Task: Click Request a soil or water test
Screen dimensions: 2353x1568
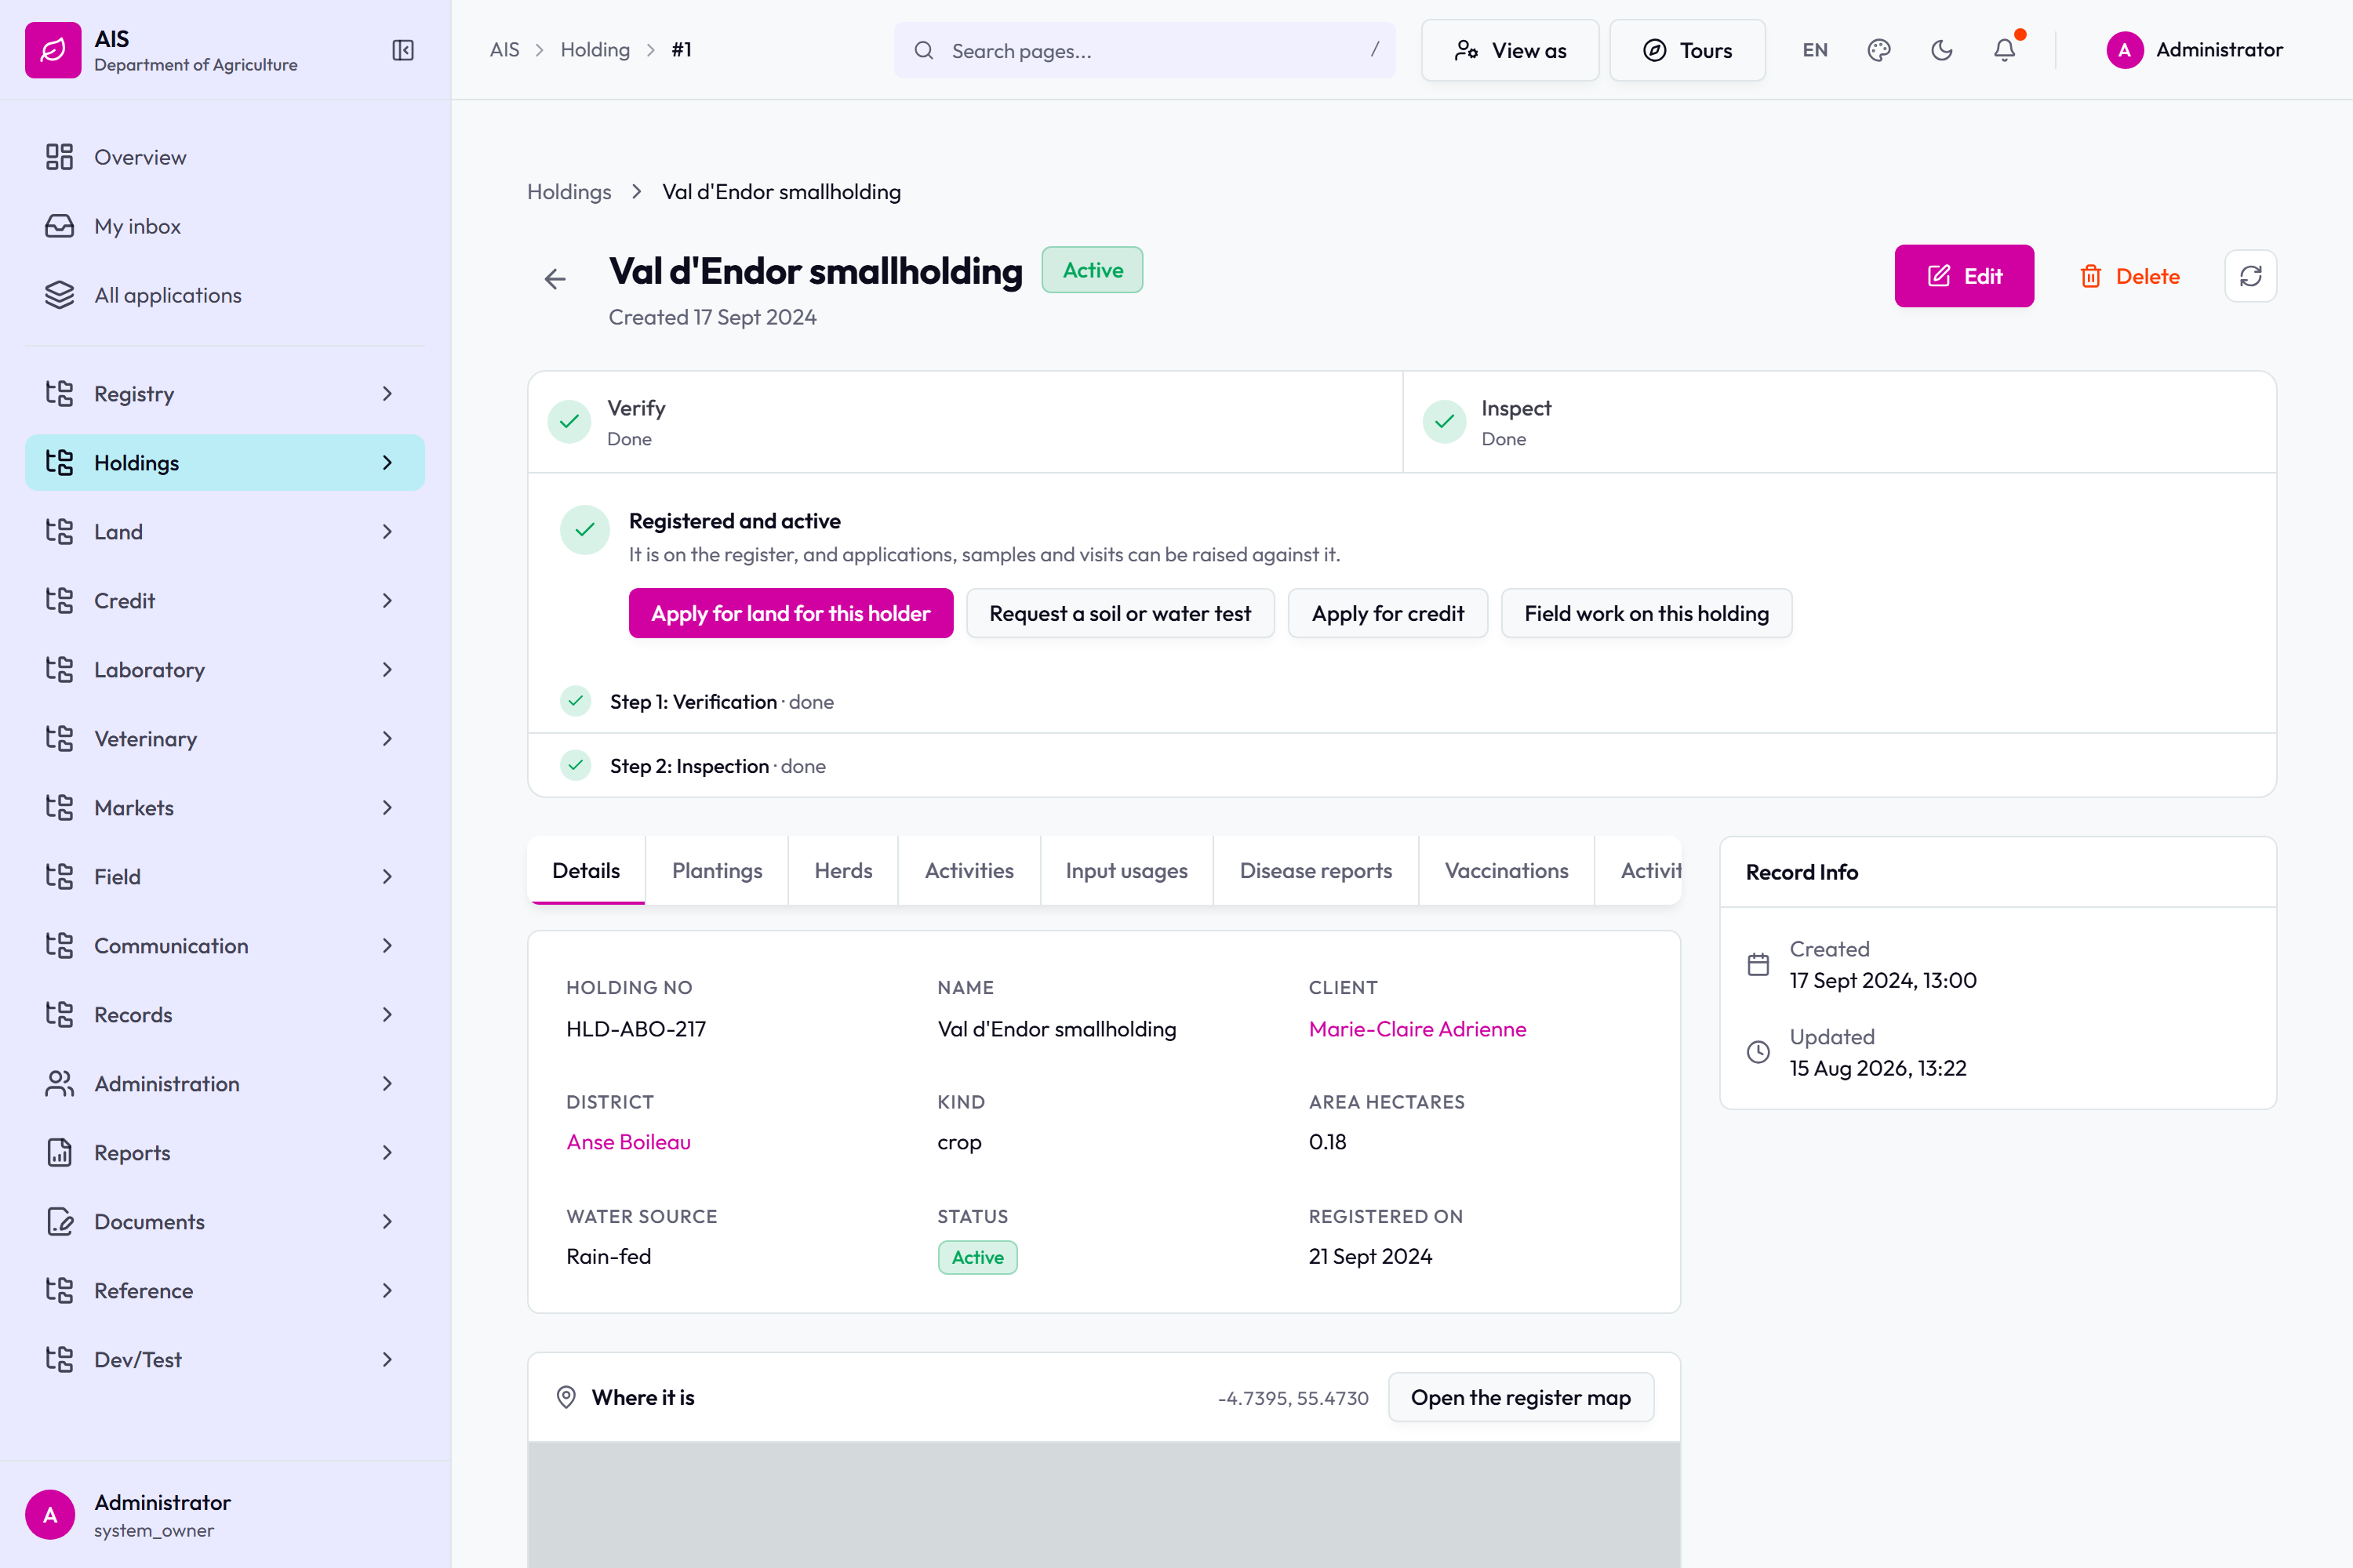Action: [1121, 613]
